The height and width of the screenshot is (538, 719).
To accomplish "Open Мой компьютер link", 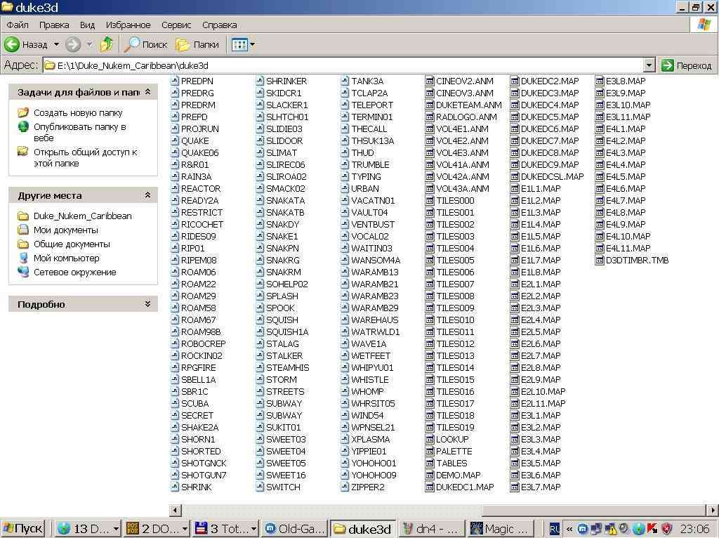I will click(x=66, y=258).
